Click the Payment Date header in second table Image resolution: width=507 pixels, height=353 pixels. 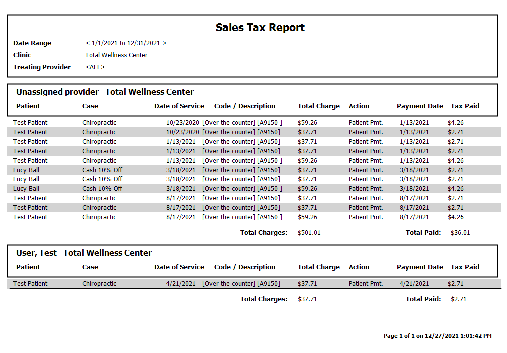[420, 267]
